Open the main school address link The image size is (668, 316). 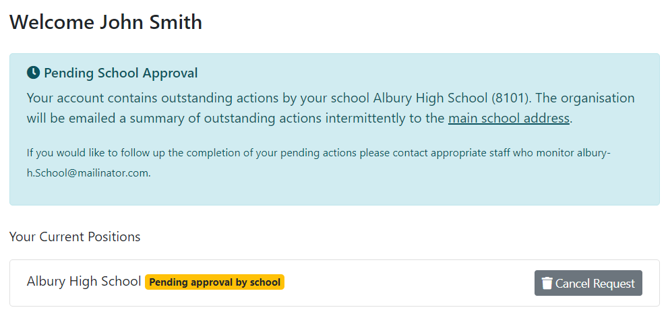coord(509,118)
